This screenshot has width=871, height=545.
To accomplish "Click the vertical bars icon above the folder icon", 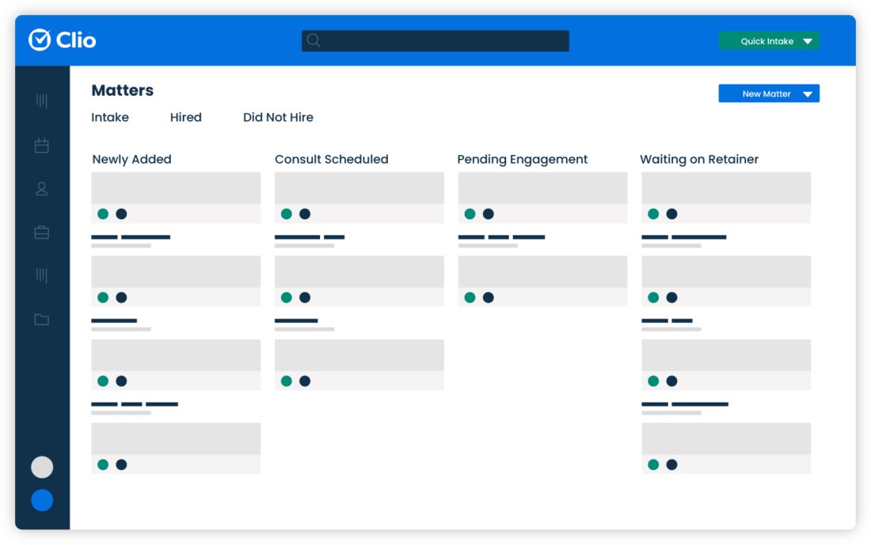I will 42,275.
